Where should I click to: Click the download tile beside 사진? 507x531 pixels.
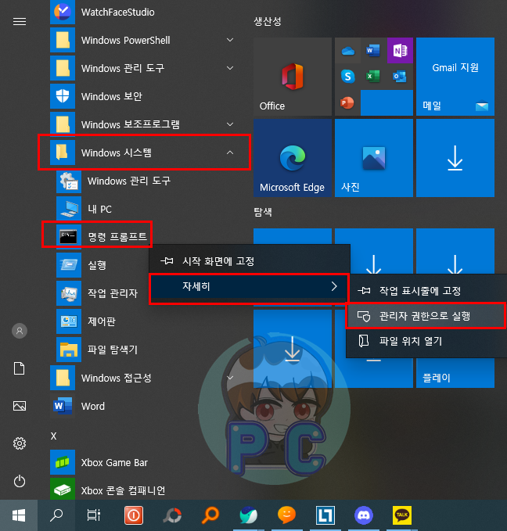pyautogui.click(x=455, y=158)
